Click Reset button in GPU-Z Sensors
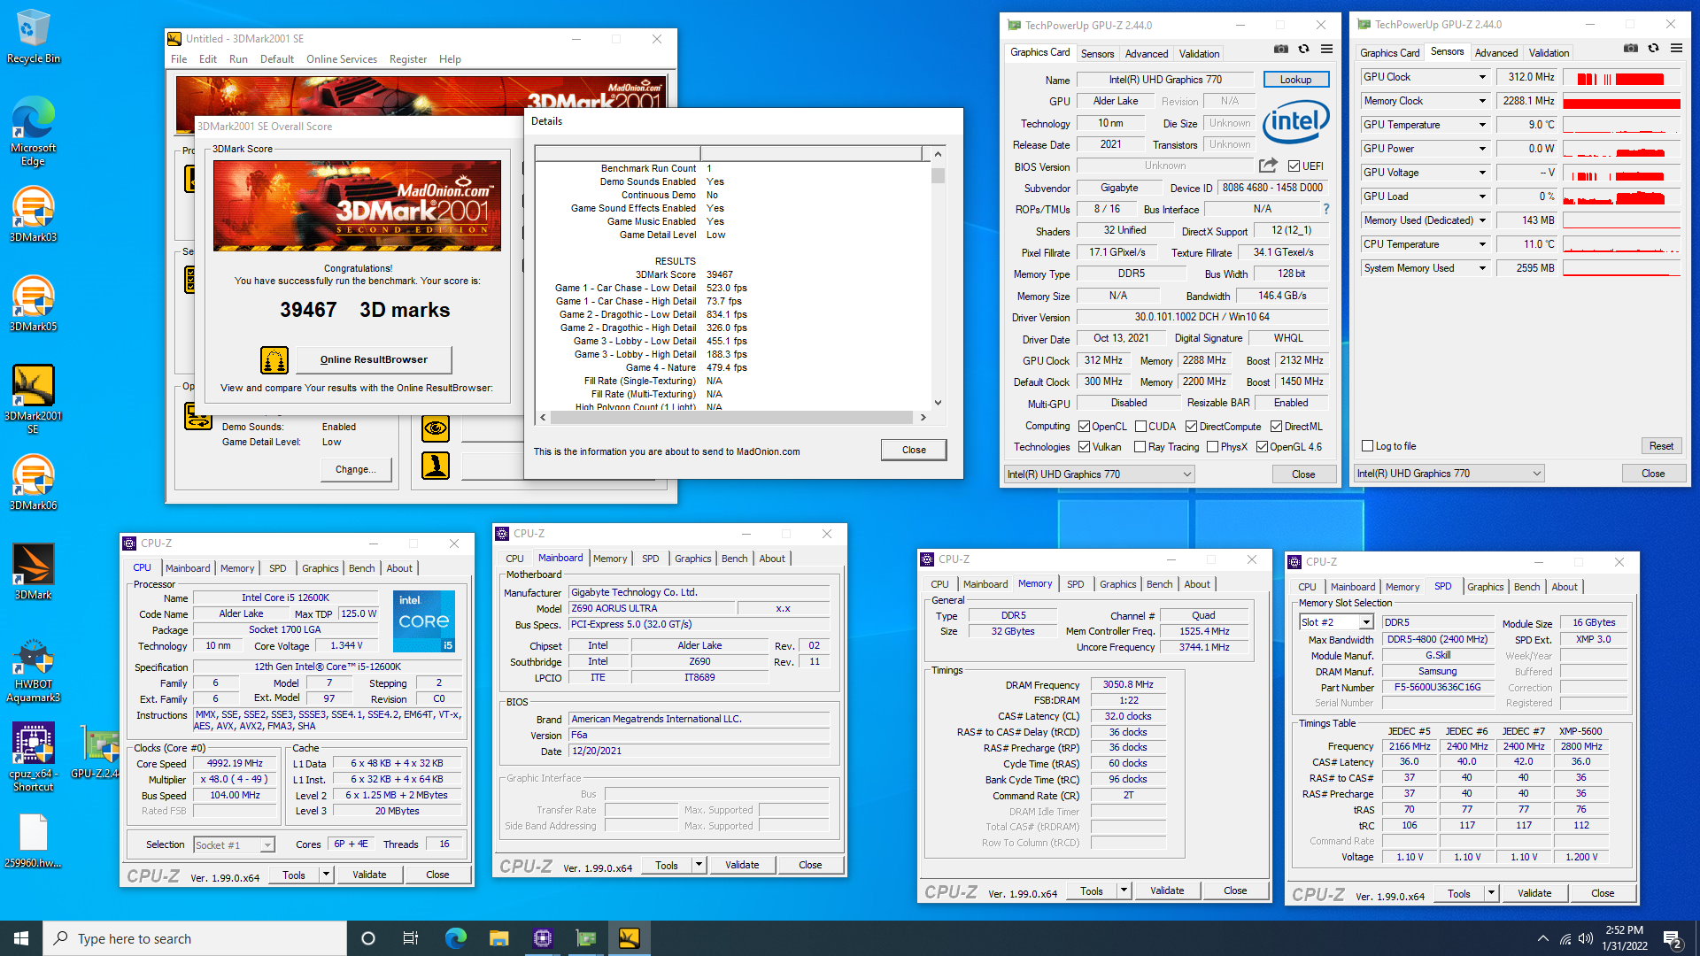Screen dimensions: 1700x956 [1661, 446]
